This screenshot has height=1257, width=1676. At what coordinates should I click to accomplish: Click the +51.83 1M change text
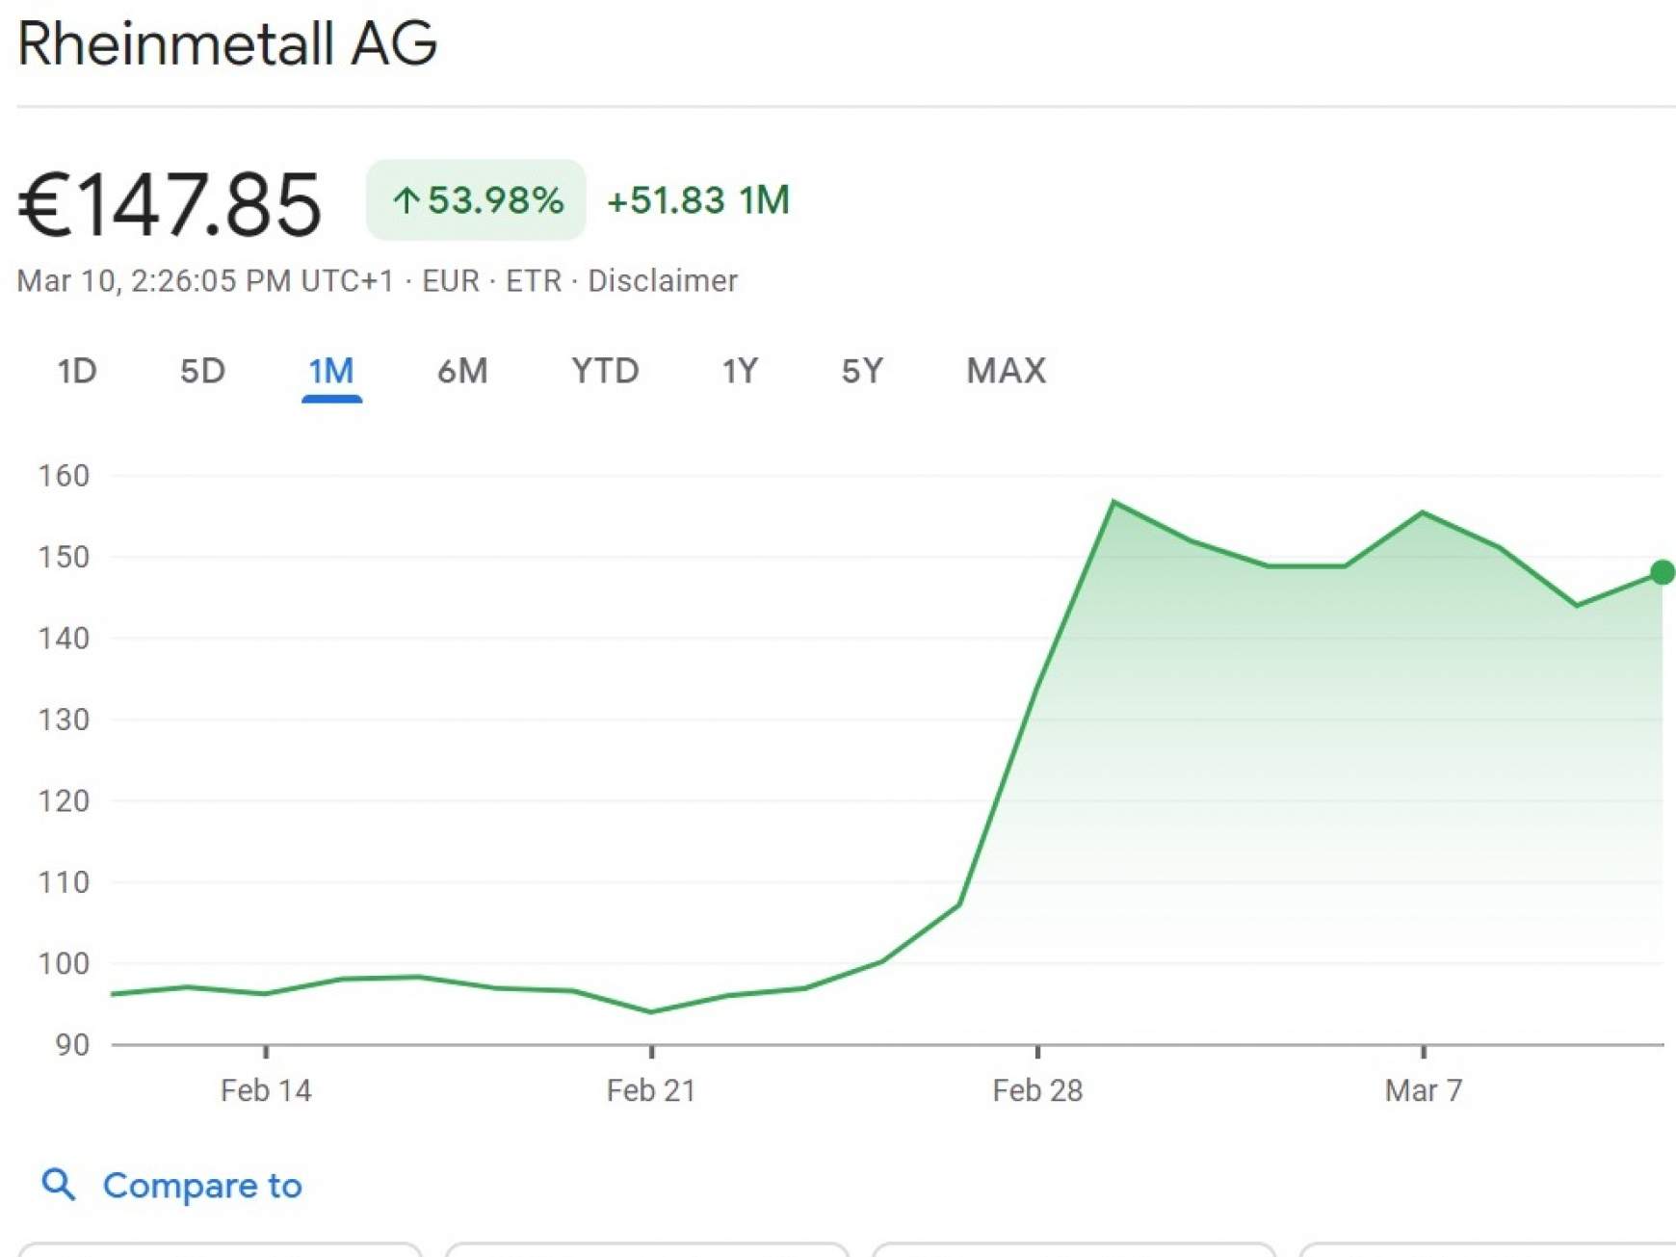point(698,200)
